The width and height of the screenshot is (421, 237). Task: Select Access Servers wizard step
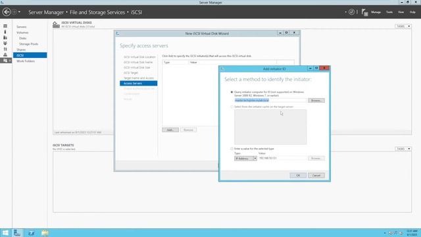point(139,84)
